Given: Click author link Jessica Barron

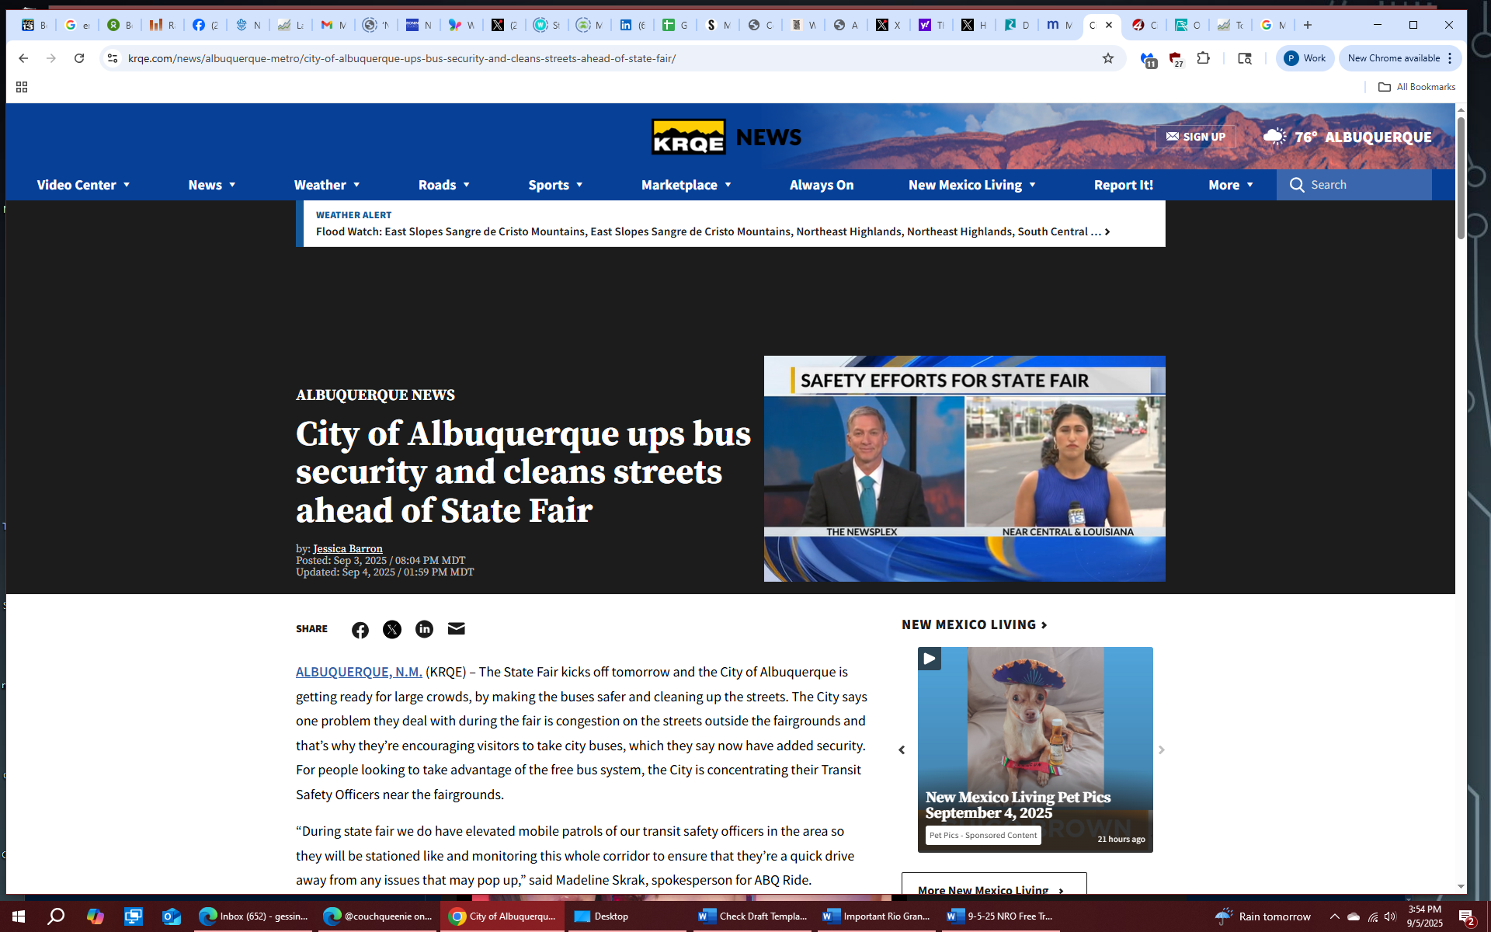Looking at the screenshot, I should (347, 548).
